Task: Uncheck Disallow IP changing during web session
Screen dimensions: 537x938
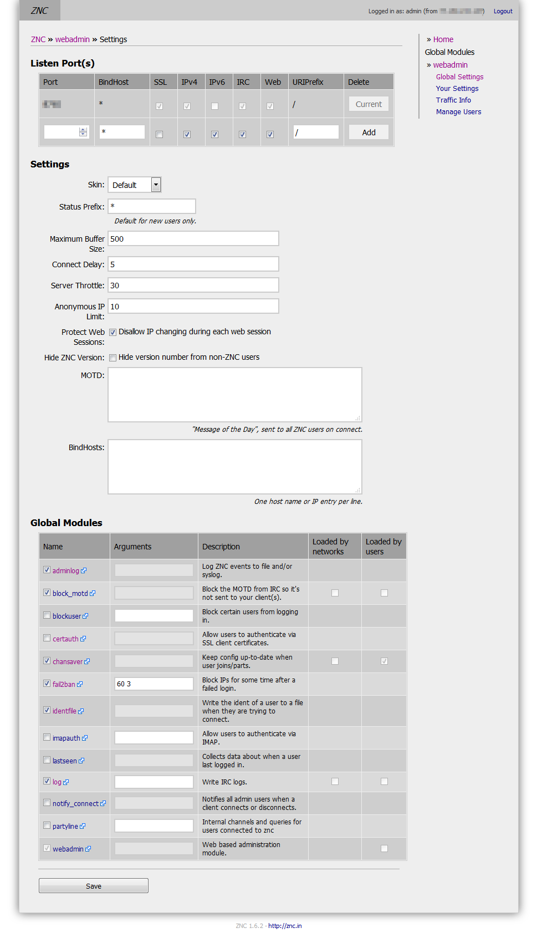Action: 113,332
